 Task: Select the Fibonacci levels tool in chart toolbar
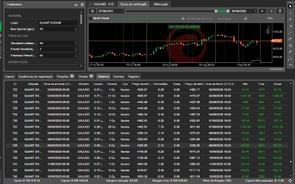coord(291,58)
